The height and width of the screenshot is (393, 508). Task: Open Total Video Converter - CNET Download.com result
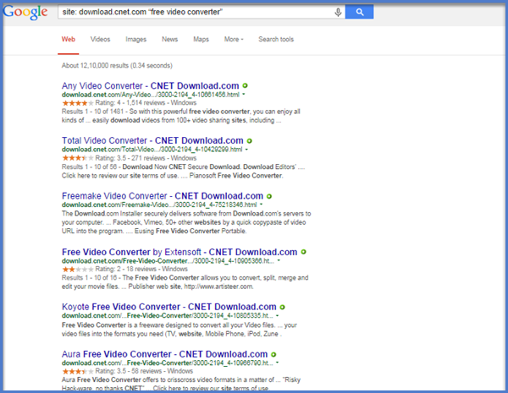152,140
